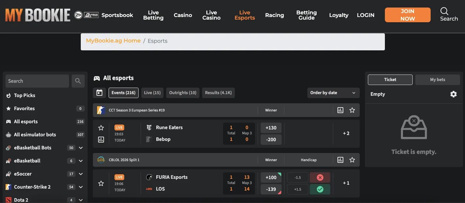Switch to the Events (216) tab
The width and height of the screenshot is (465, 203).
point(123,93)
